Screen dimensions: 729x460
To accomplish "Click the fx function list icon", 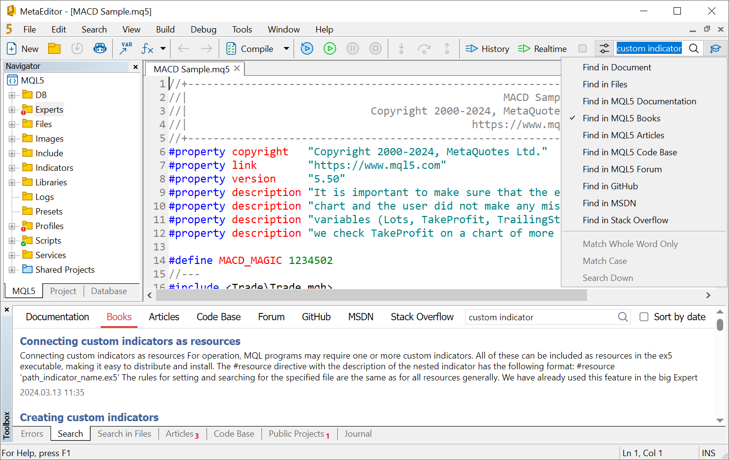I will point(147,49).
